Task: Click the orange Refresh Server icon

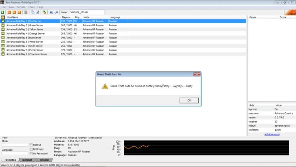Action: (19, 12)
